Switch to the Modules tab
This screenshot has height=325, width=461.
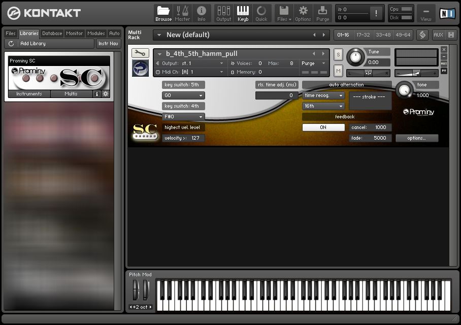(x=96, y=34)
